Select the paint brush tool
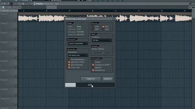 11,4
